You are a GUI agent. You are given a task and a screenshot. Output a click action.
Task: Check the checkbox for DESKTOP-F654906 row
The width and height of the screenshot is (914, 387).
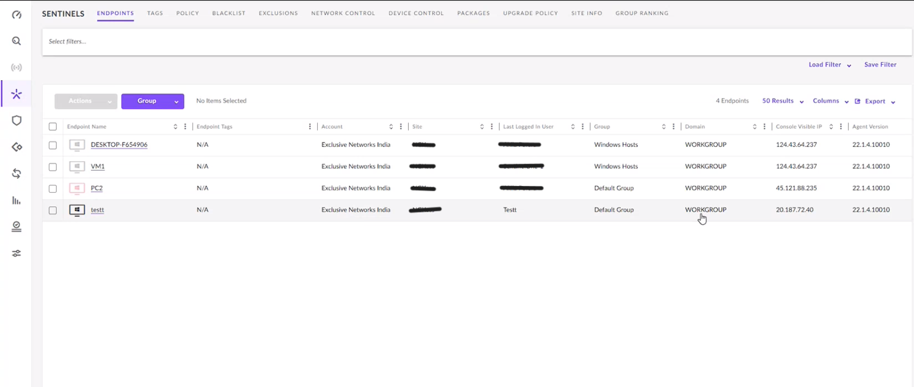click(x=52, y=144)
